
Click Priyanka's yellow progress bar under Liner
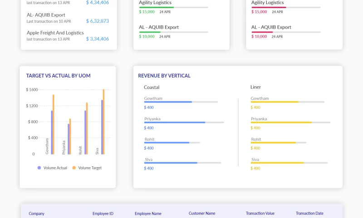click(x=281, y=123)
